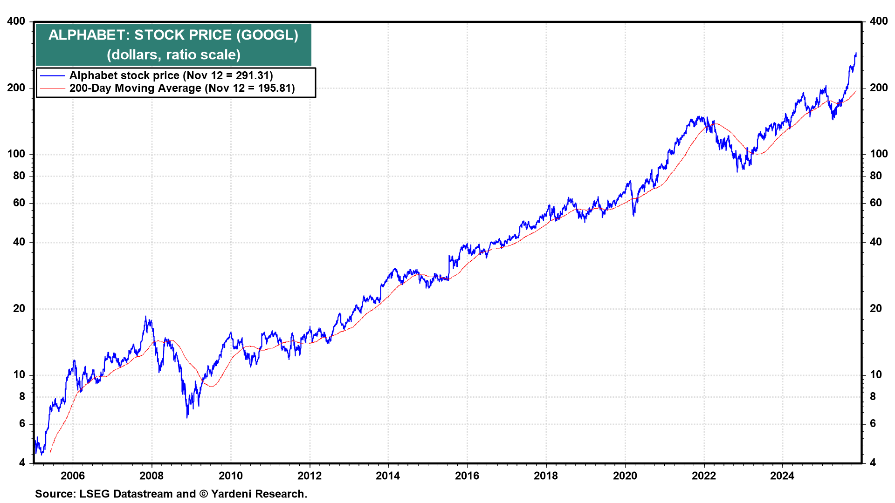Click the blue line sample in legend

52,76
